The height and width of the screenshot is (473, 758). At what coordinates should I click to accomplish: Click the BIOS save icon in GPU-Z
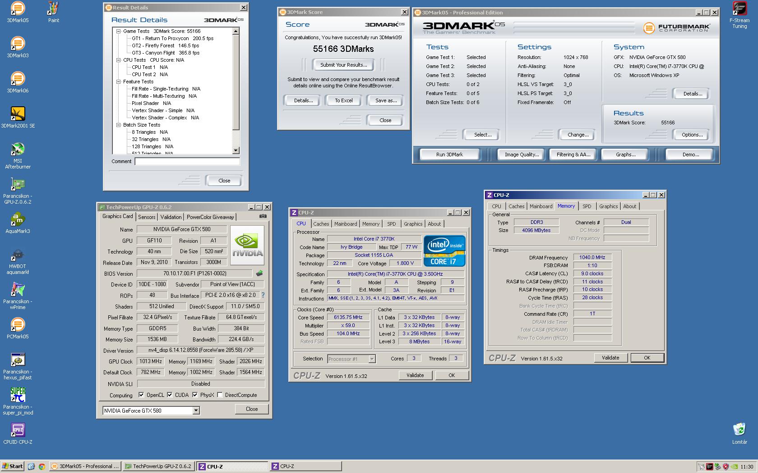(259, 273)
